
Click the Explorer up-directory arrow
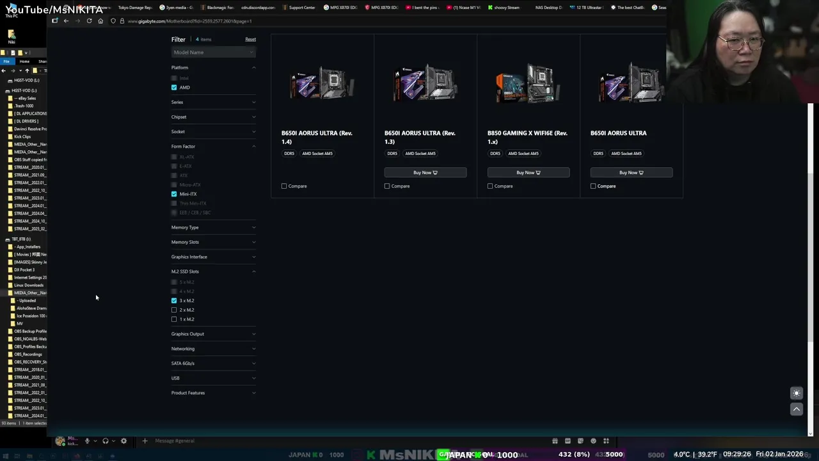27,70
